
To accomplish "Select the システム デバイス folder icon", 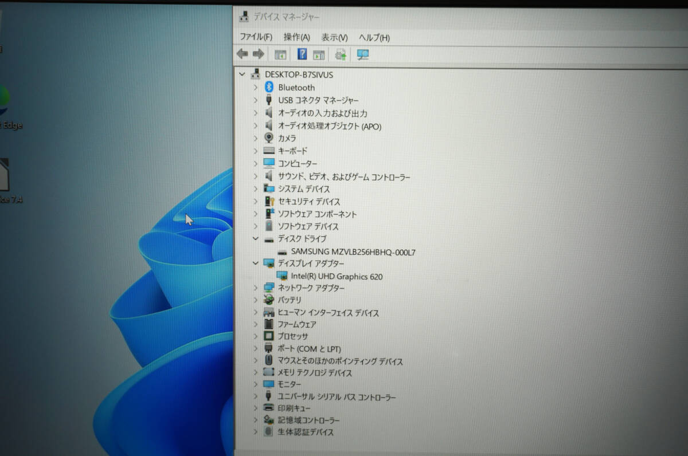I will 269,188.
